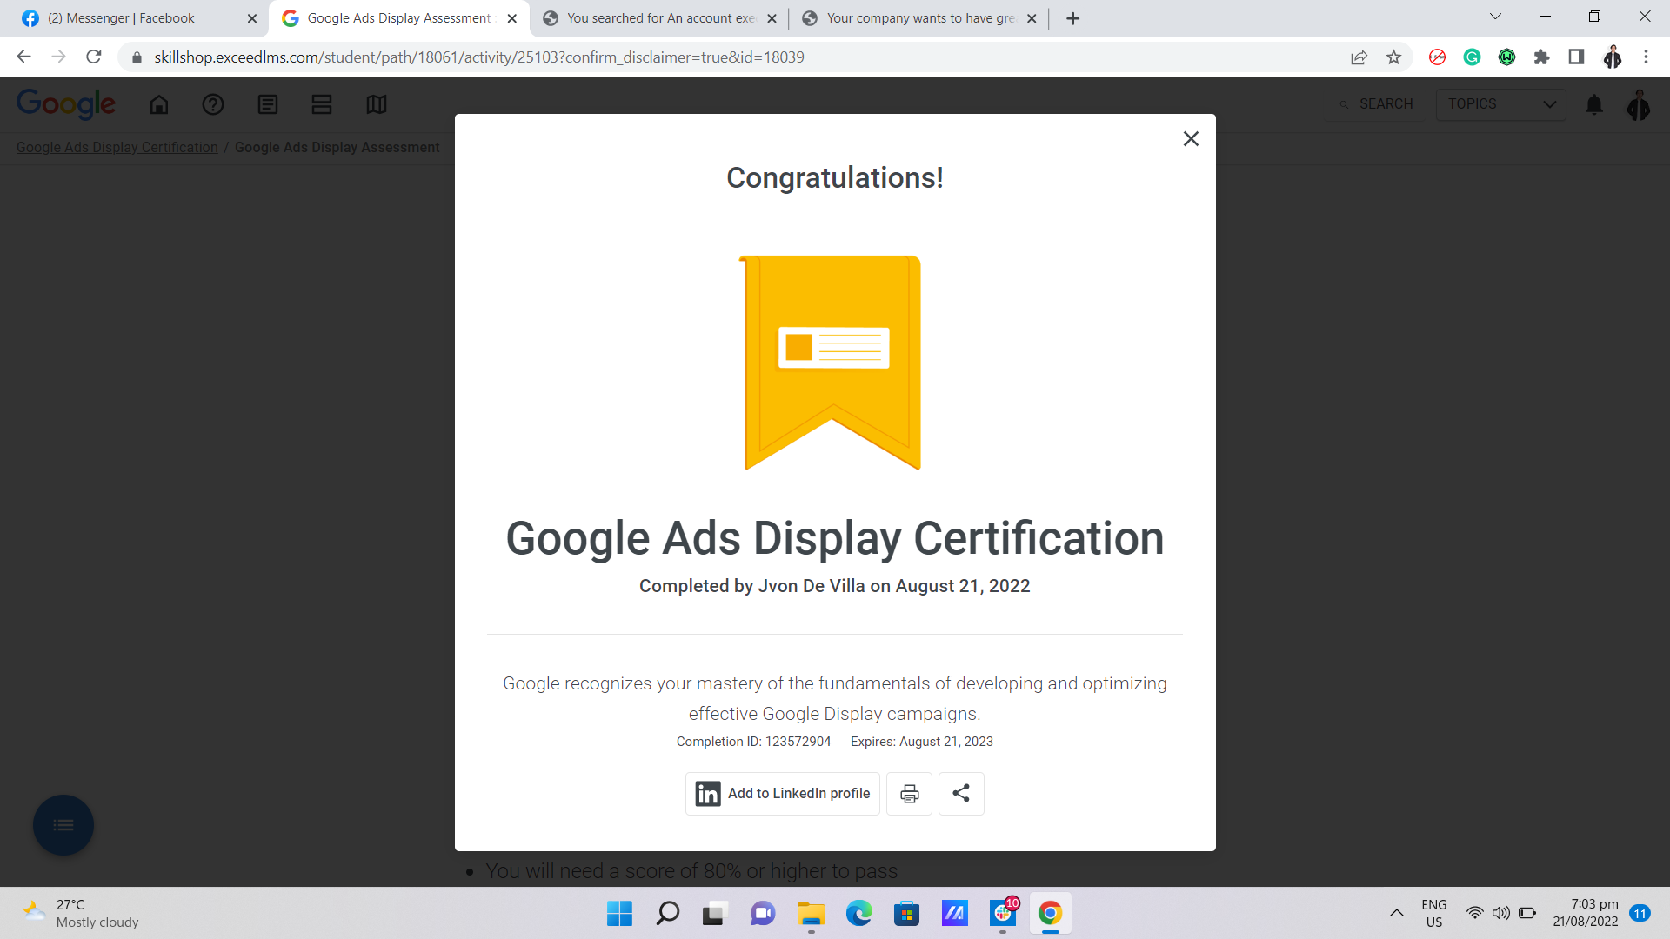Click the SEARCH field
Screen dimensions: 1670x939
tap(1378, 104)
